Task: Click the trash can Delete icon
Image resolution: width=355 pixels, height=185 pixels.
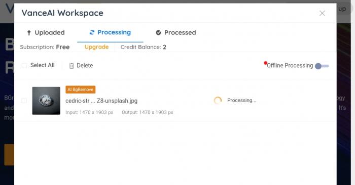Action: click(72, 66)
